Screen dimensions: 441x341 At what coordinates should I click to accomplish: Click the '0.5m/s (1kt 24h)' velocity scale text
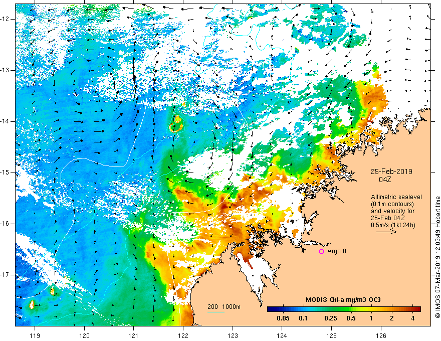393,225
